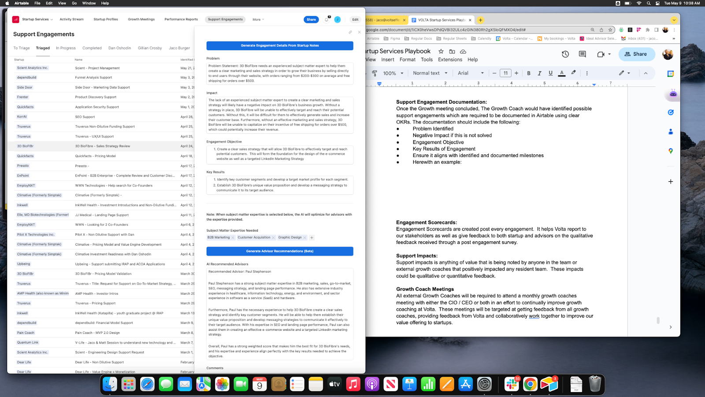The width and height of the screenshot is (705, 397).
Task: Open Chrome extensions puzzle icon
Action: 647,30
